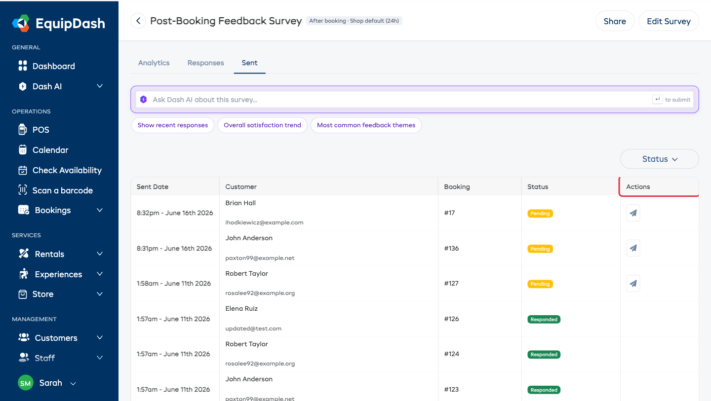Click the After booking schedule tag
Image resolution: width=711 pixels, height=401 pixels.
(354, 21)
